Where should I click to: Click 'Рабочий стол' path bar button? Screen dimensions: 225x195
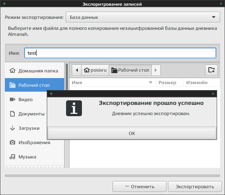(x=130, y=70)
